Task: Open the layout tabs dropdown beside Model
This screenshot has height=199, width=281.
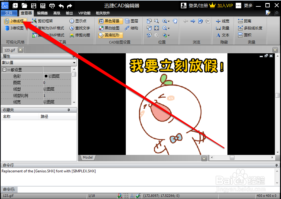Action: pyautogui.click(x=204, y=159)
